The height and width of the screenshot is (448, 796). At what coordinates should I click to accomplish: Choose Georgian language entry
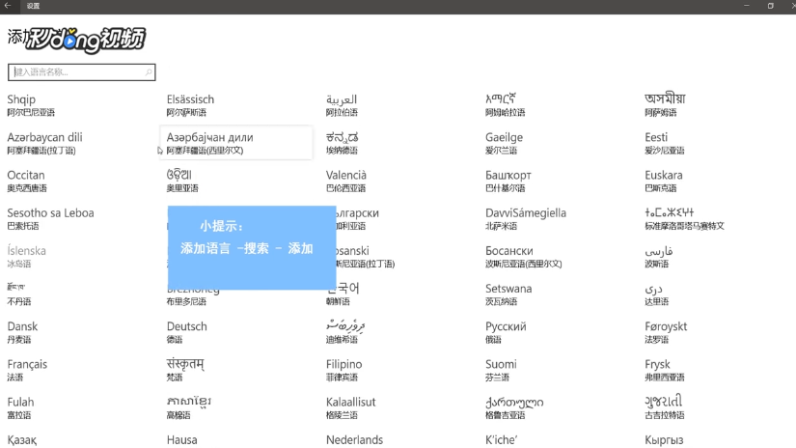(514, 407)
